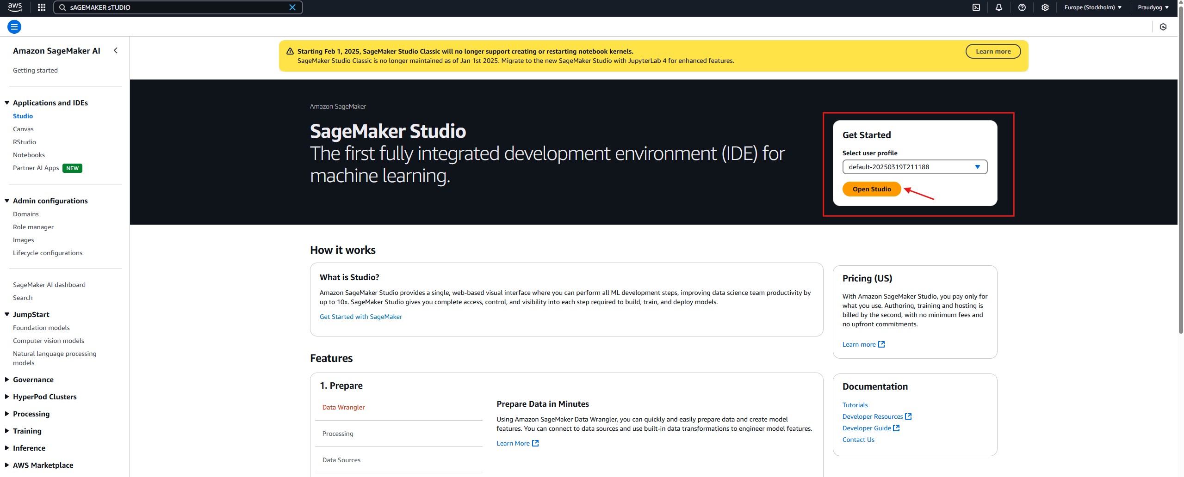Click the Open Studio button
This screenshot has height=477, width=1184.
(x=871, y=189)
